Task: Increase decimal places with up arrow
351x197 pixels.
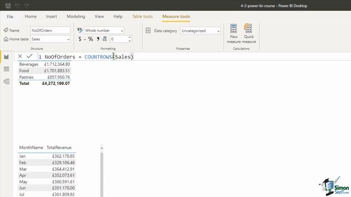Action: [129, 37]
